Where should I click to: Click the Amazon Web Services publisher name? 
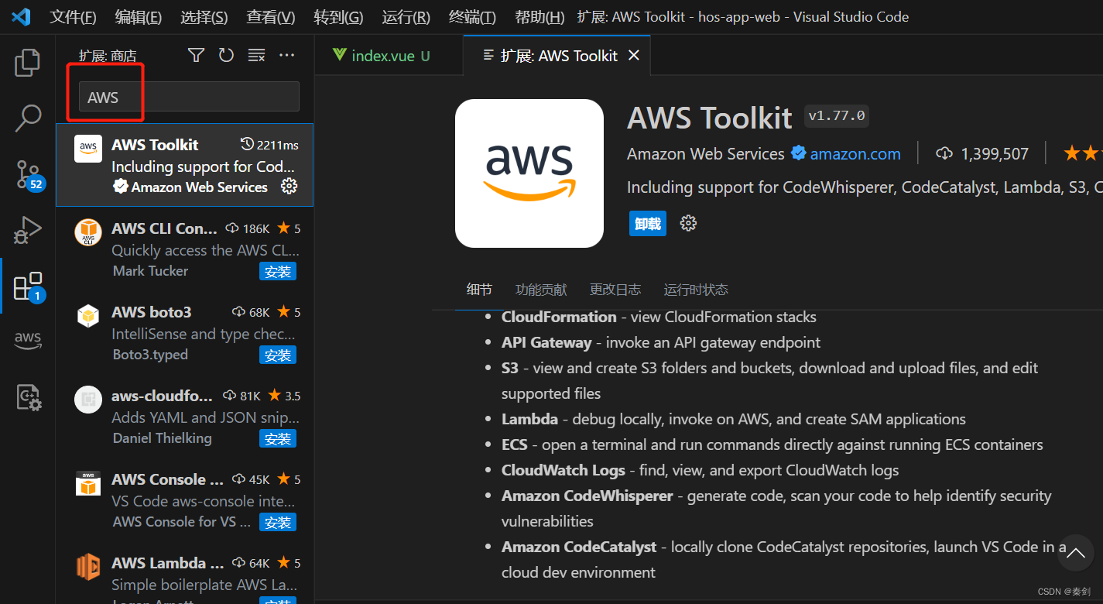pos(705,153)
